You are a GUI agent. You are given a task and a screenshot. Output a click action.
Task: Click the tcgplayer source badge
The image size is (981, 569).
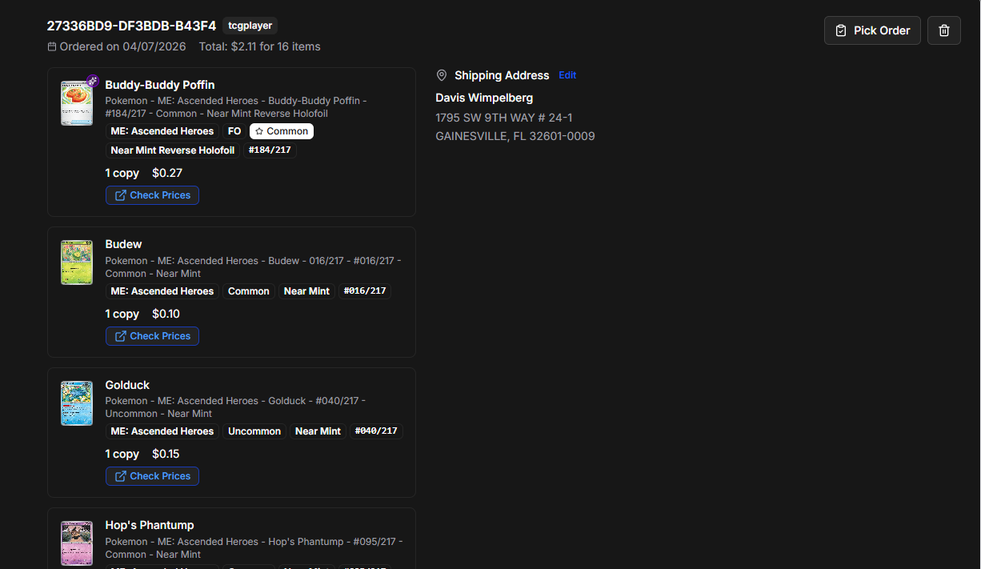click(250, 26)
